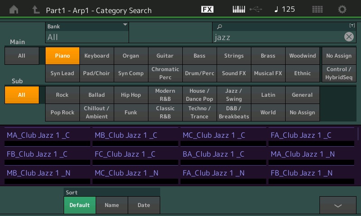Choose the Chromatic Perc category

[x=165, y=73]
